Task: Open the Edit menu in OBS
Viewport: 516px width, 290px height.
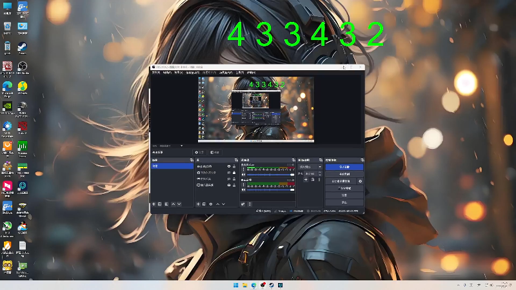Action: click(x=167, y=73)
